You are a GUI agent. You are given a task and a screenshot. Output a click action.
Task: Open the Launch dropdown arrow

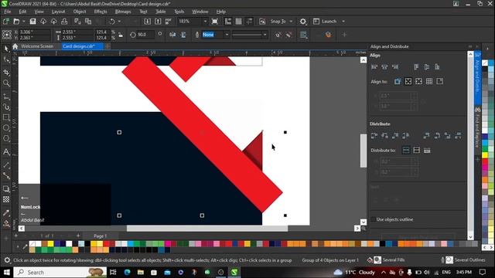click(x=343, y=22)
